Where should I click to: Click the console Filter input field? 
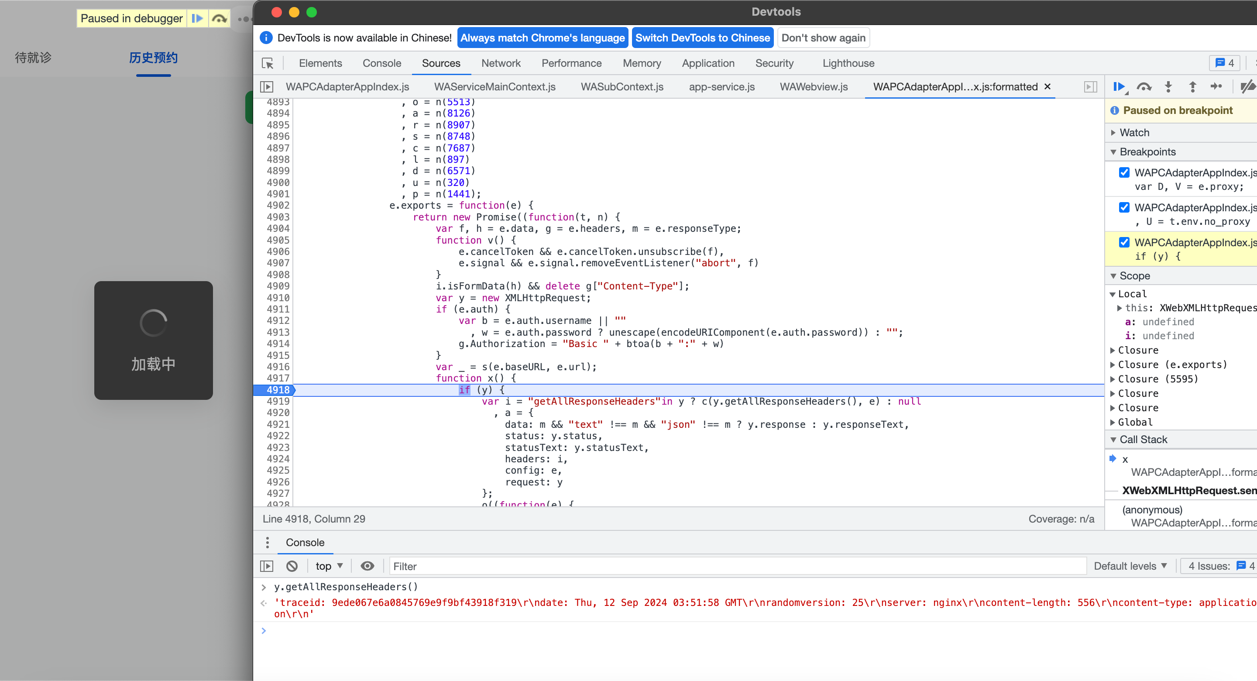pyautogui.click(x=737, y=566)
